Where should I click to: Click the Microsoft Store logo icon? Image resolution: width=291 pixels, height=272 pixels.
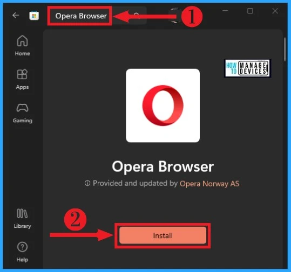(x=34, y=16)
